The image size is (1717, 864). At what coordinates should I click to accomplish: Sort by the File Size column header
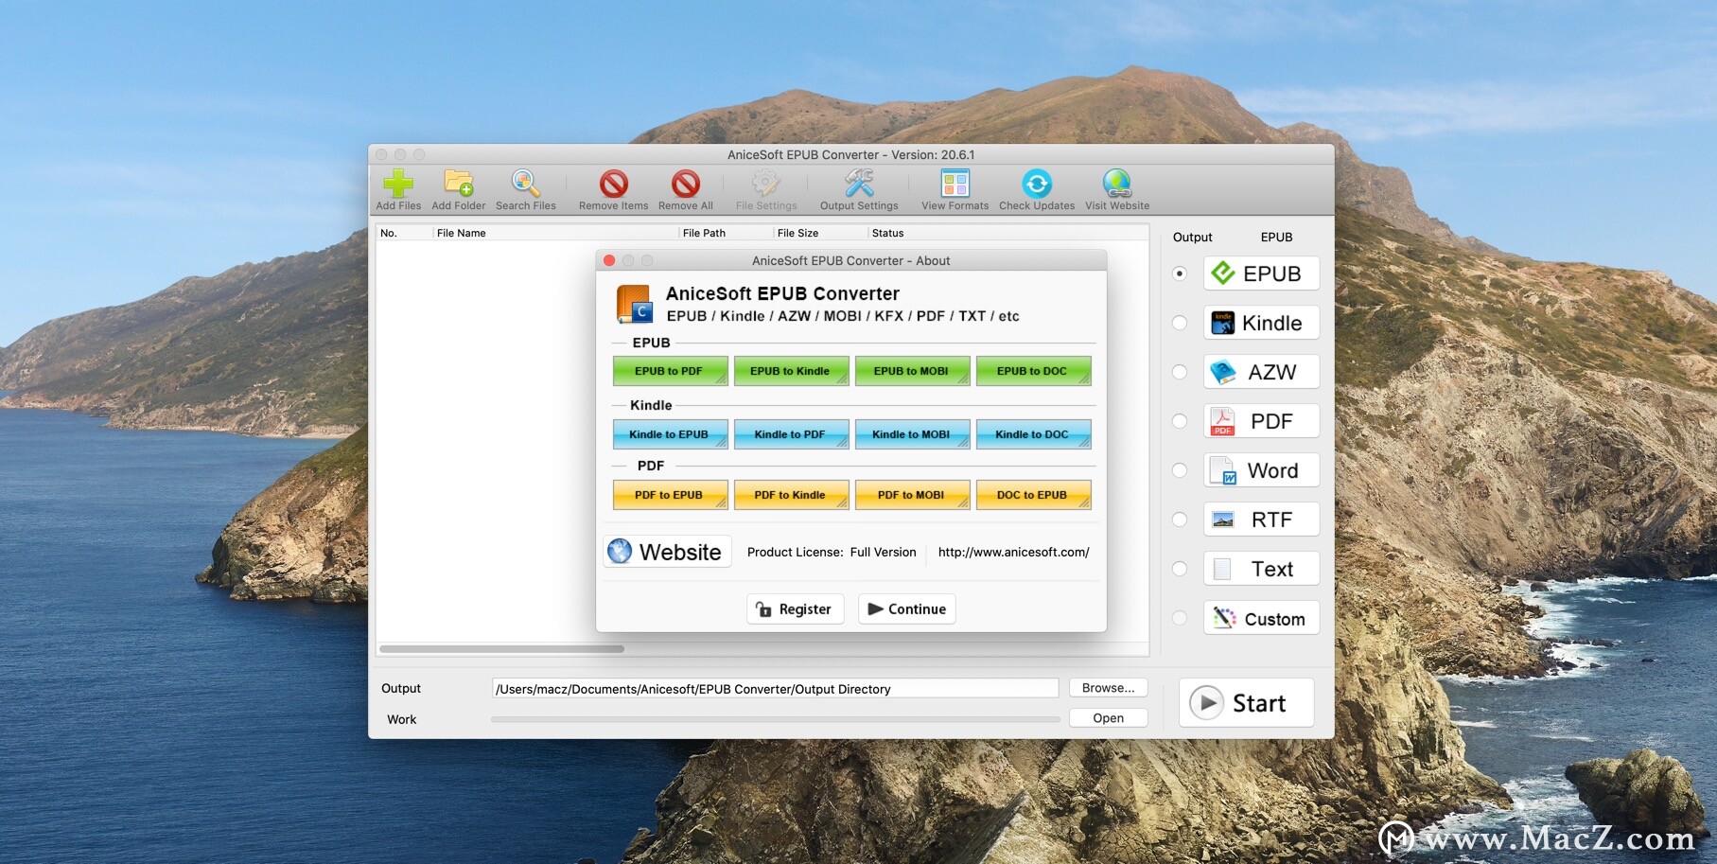coord(820,233)
